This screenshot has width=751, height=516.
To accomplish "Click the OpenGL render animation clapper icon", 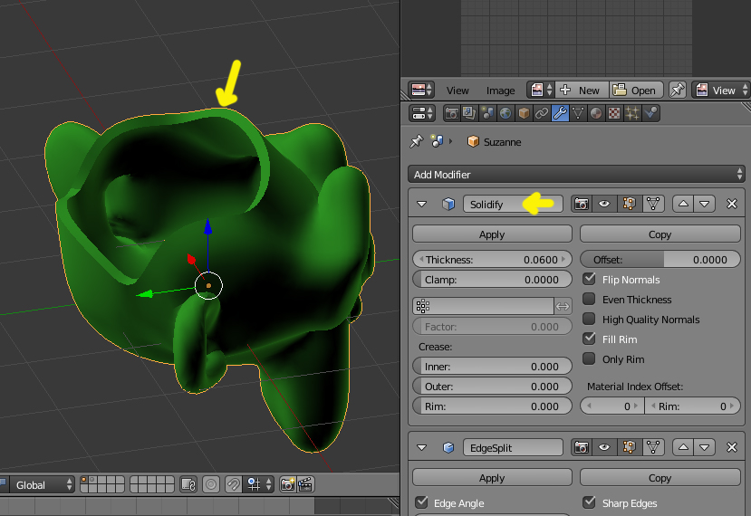I will [x=305, y=484].
